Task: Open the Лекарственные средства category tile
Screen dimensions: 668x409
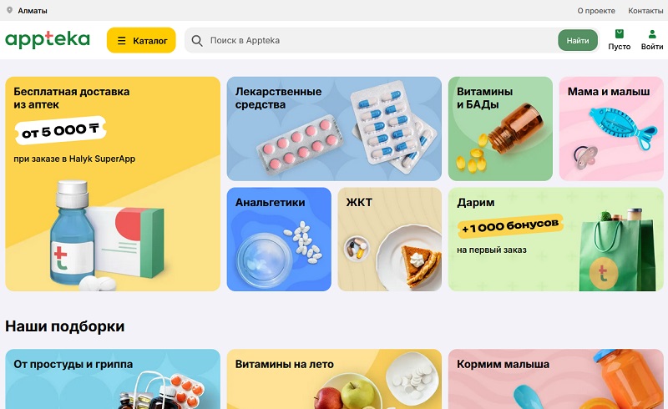Action: (x=334, y=129)
